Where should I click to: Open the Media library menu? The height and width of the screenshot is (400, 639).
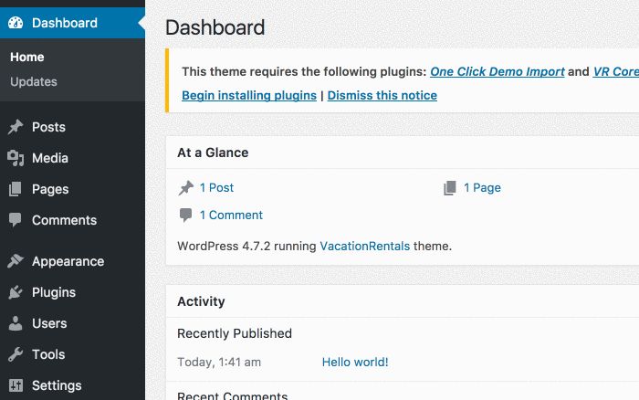[x=50, y=158]
